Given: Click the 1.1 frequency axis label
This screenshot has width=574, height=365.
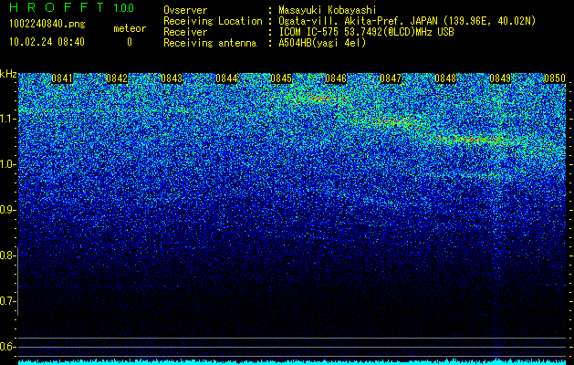Looking at the screenshot, I should [x=7, y=119].
